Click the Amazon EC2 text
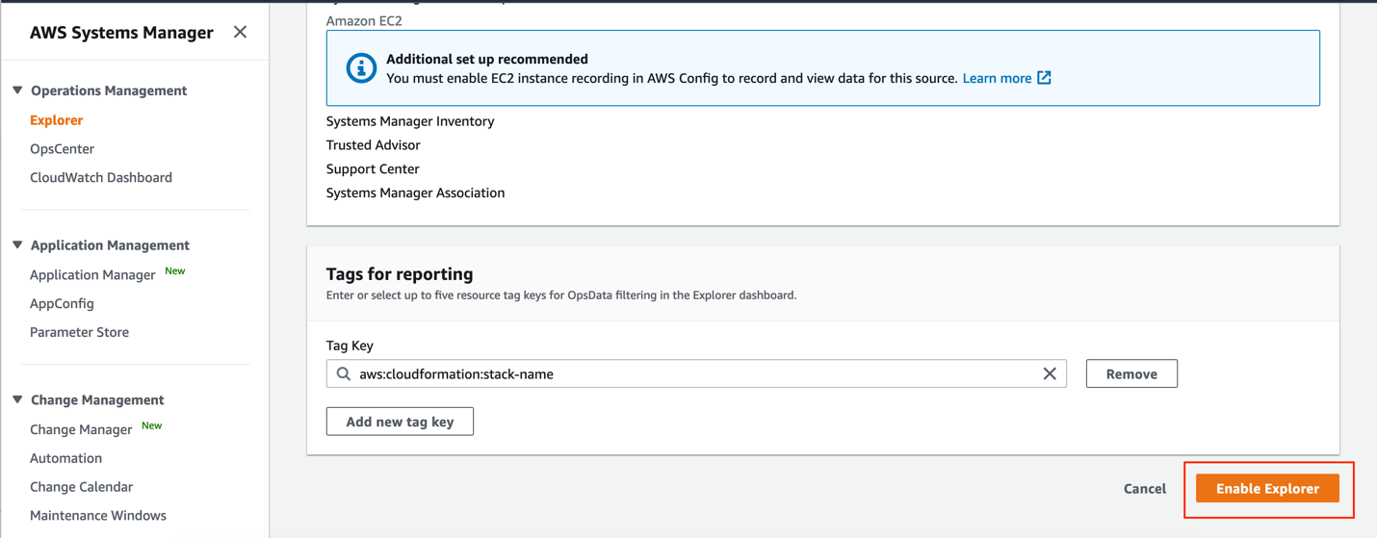The width and height of the screenshot is (1377, 538). [x=364, y=20]
